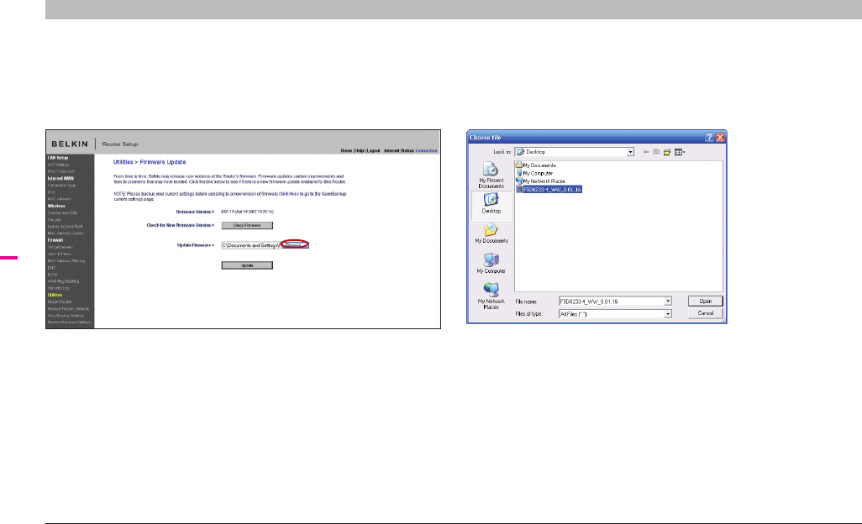Follow the Click Here backup link

289,194
